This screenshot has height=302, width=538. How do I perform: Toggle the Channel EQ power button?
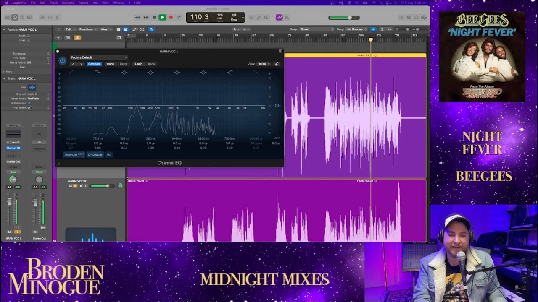pos(63,60)
